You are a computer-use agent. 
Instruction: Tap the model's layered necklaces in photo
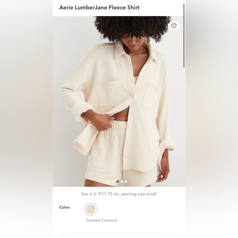point(135,51)
